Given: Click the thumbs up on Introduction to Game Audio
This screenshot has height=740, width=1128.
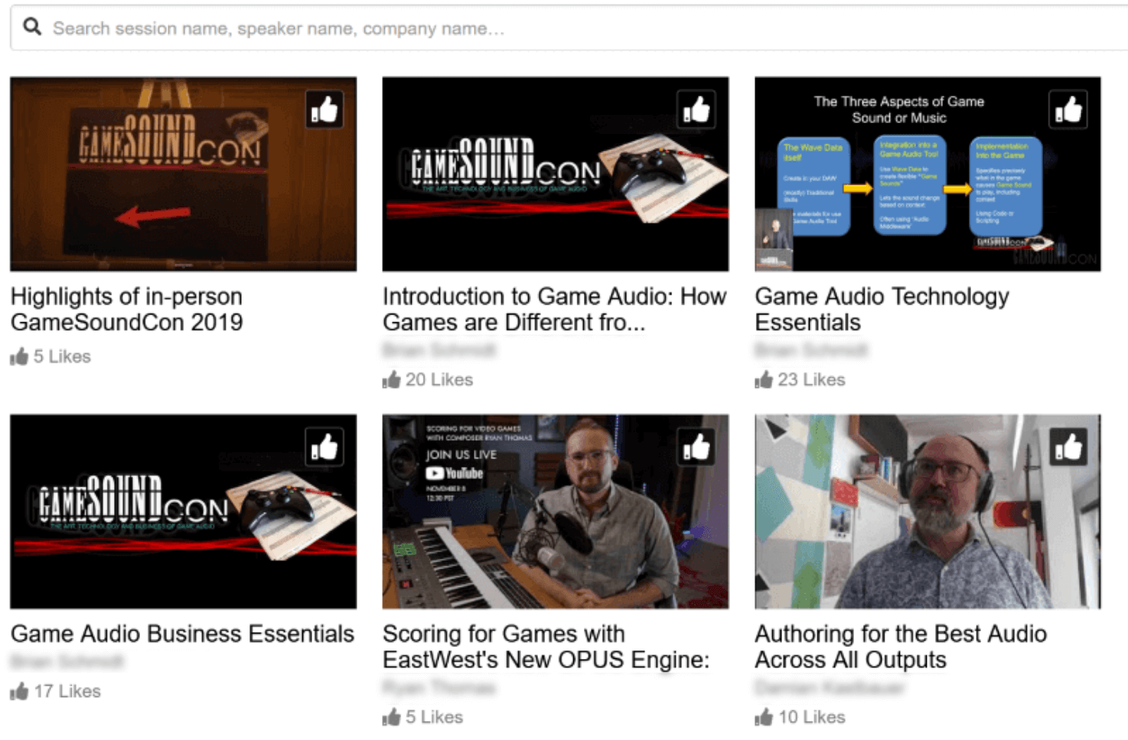Looking at the screenshot, I should point(696,109).
